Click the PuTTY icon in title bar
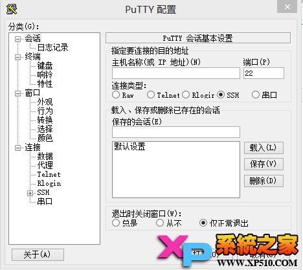Viewport: 303px width, 270px height. (12, 9)
